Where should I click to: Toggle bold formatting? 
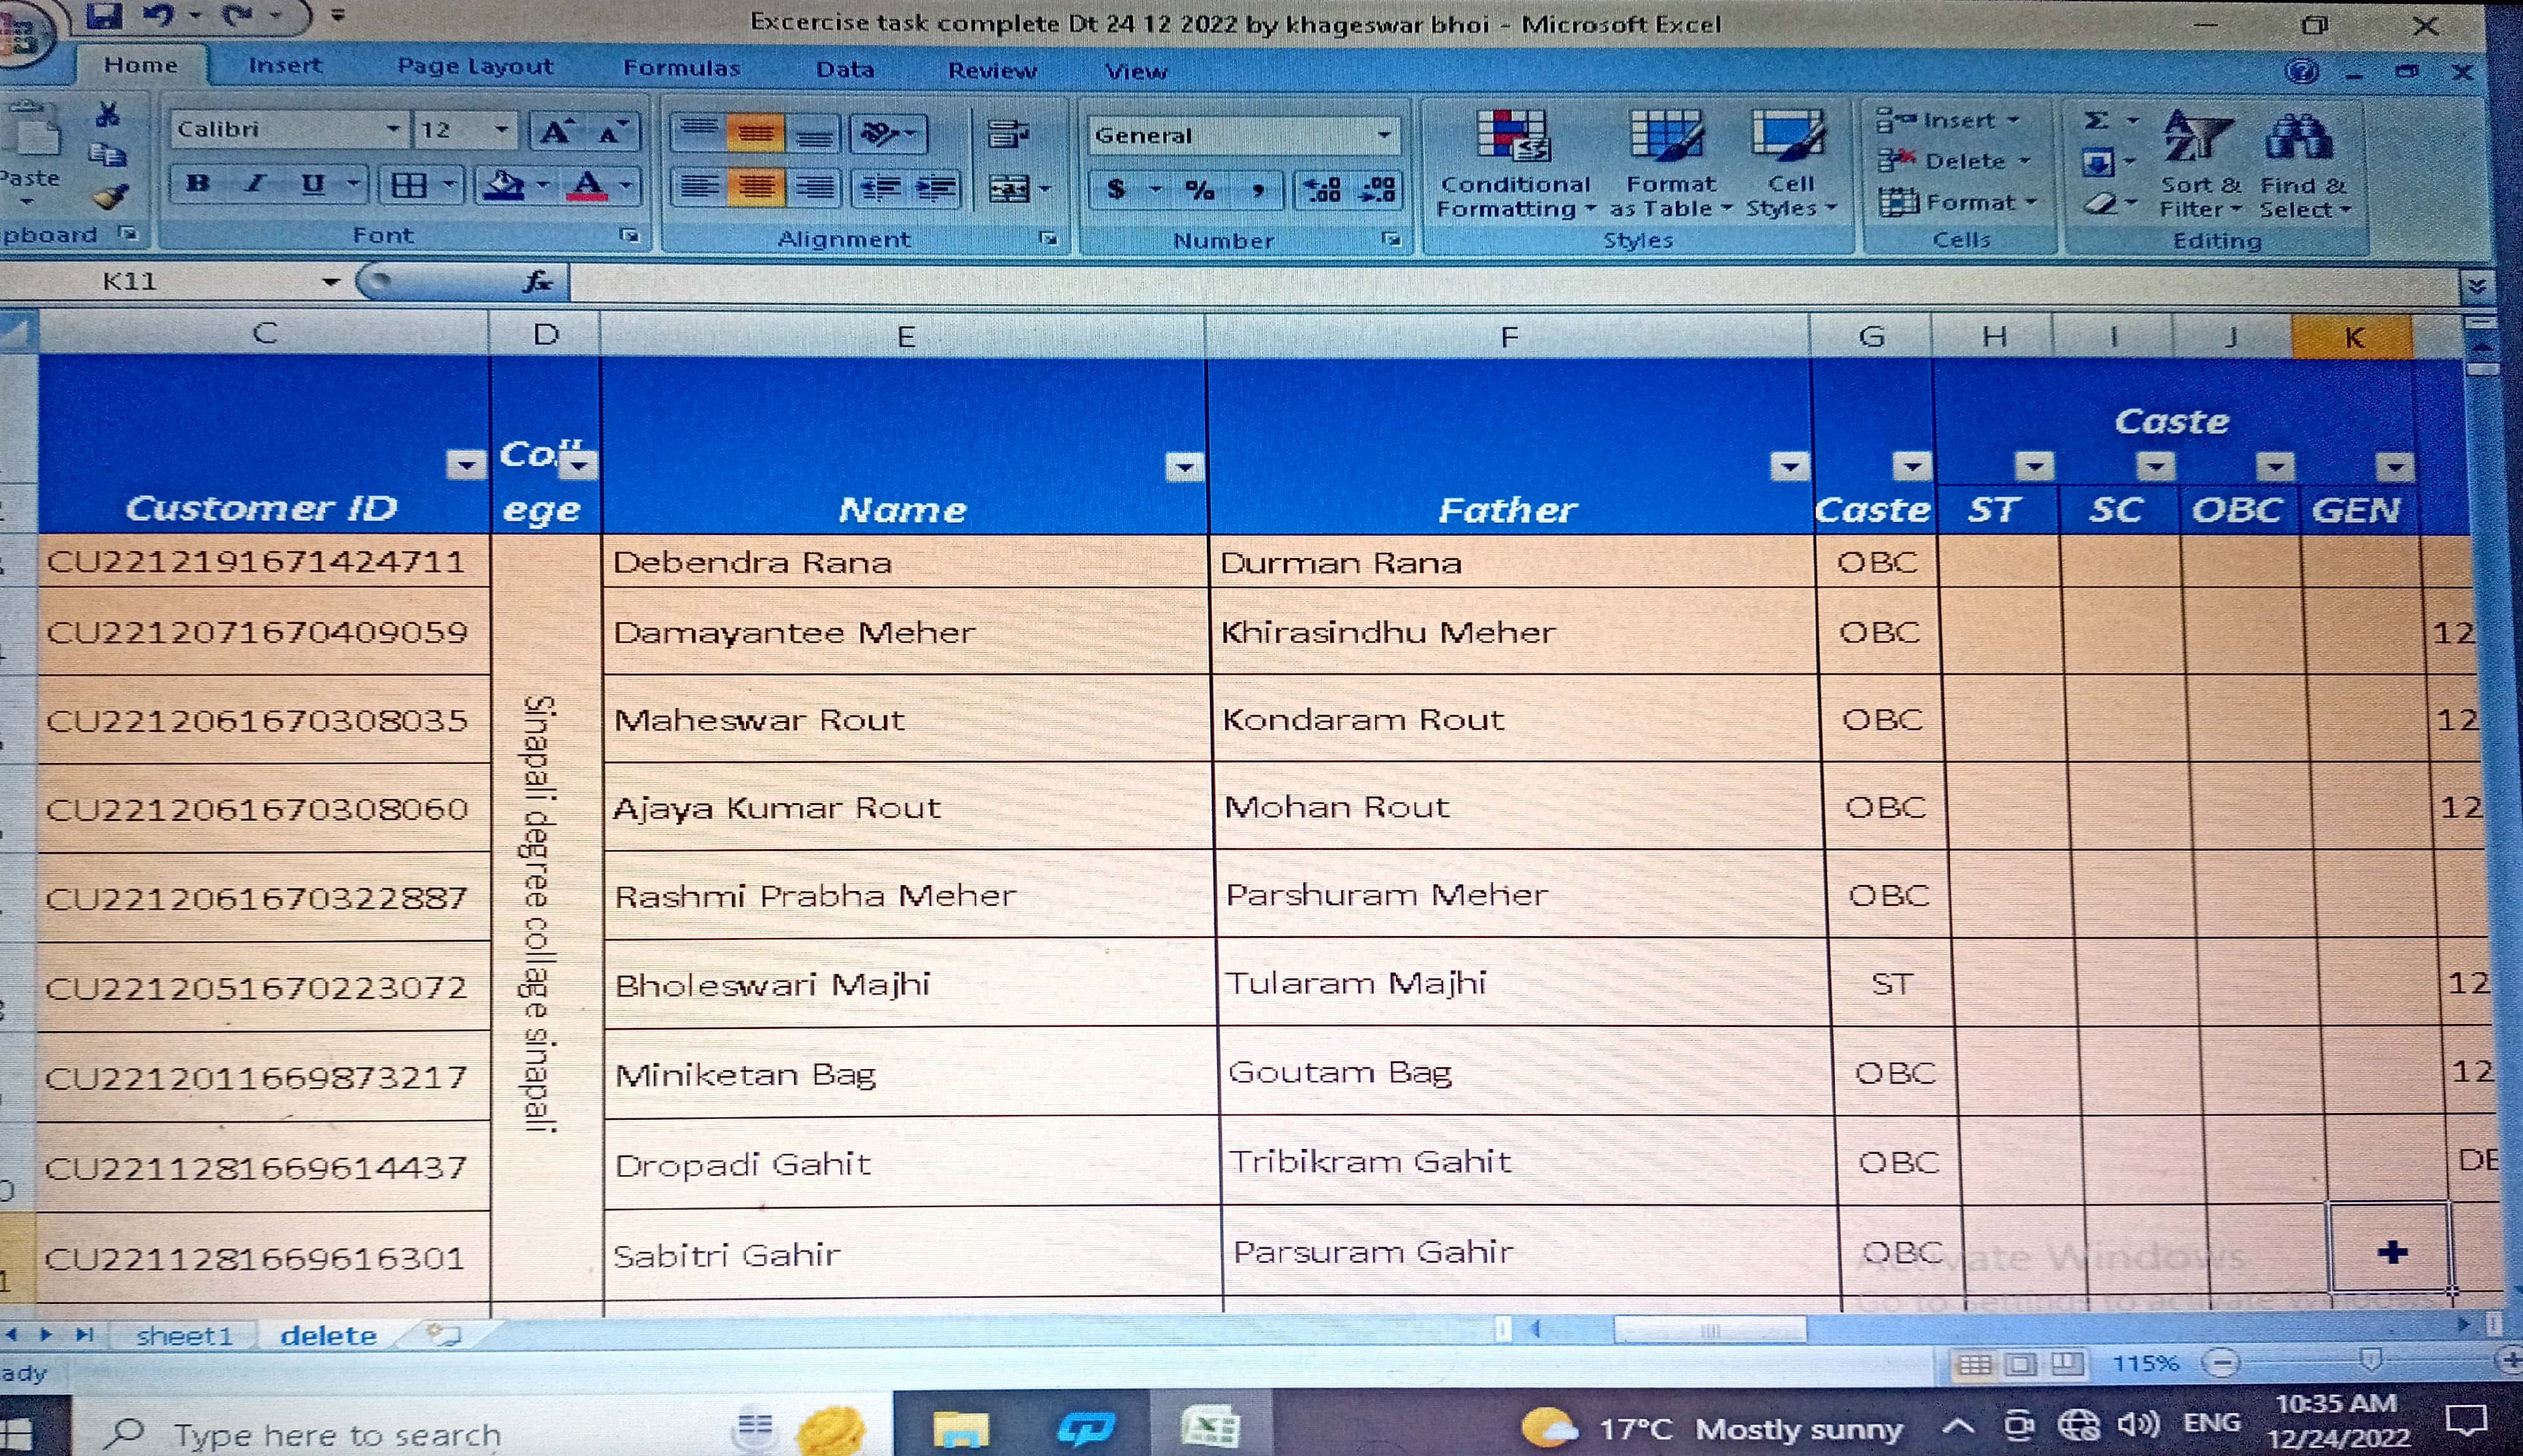coord(198,184)
